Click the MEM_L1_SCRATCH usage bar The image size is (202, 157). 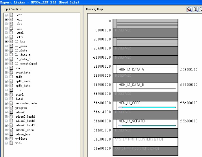click(147, 126)
